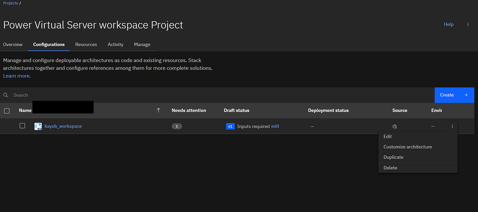
Task: Choose Edit from the context menu
Action: [x=418, y=136]
